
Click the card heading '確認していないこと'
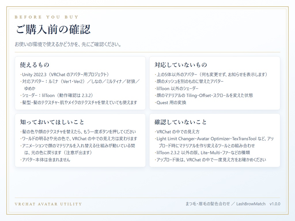tap(181, 122)
